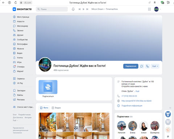The image size is (174, 139).
Task: Open VK services grid icon
Action: pyautogui.click(x=149, y=9)
